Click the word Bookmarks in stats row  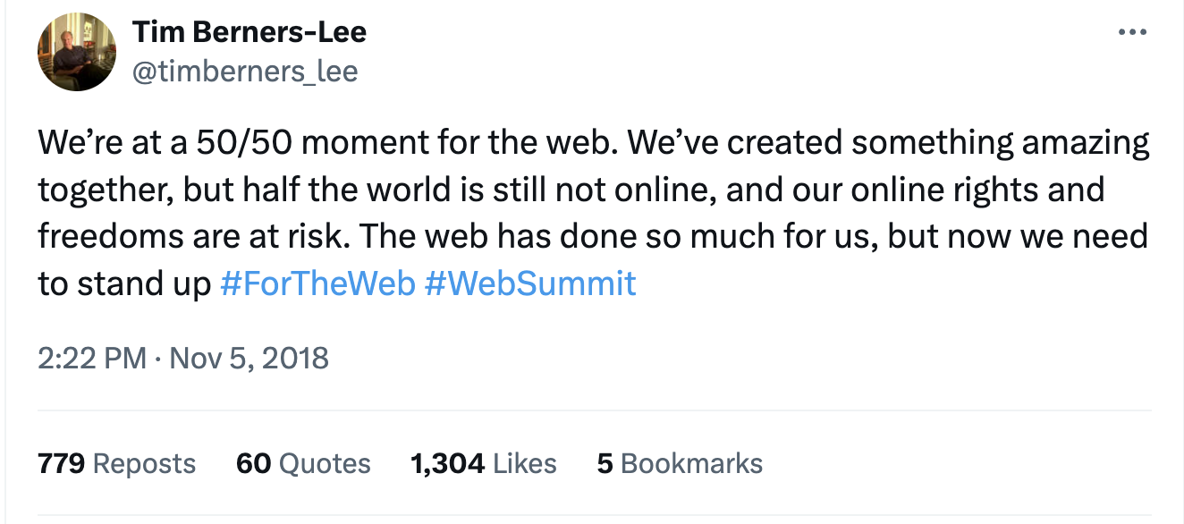coord(691,463)
